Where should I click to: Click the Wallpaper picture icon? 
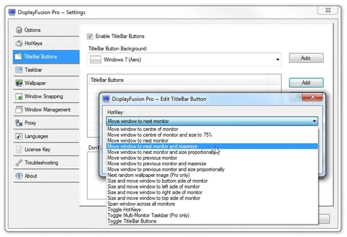pos(19,83)
